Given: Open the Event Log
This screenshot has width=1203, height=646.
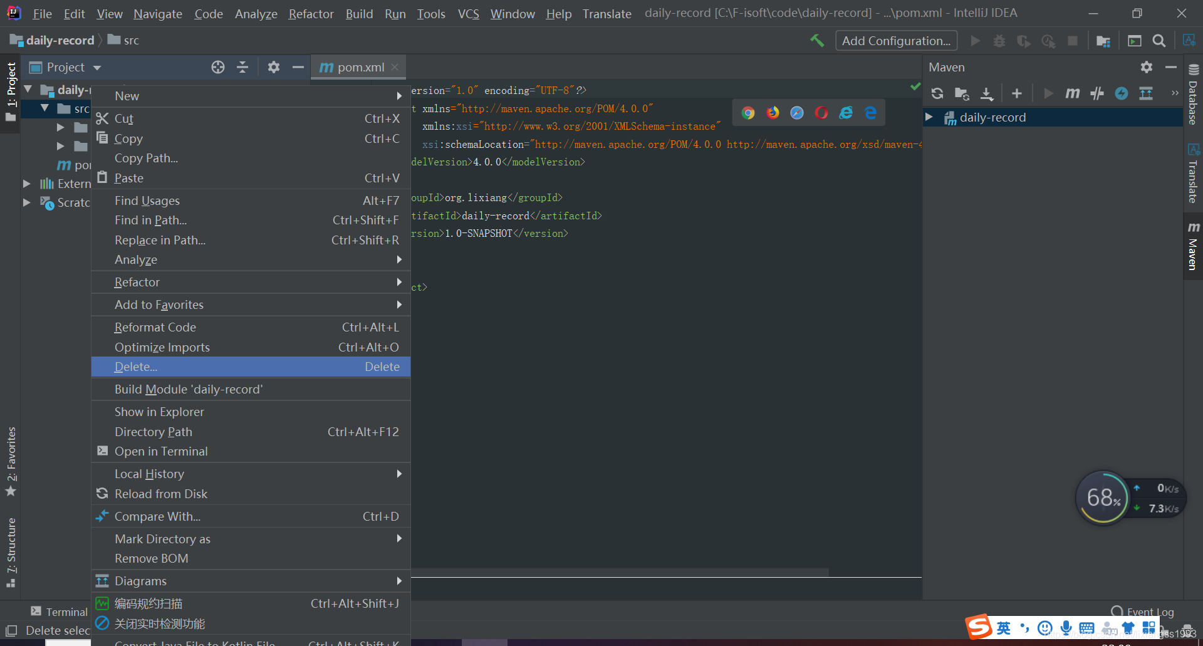Looking at the screenshot, I should 1143,612.
